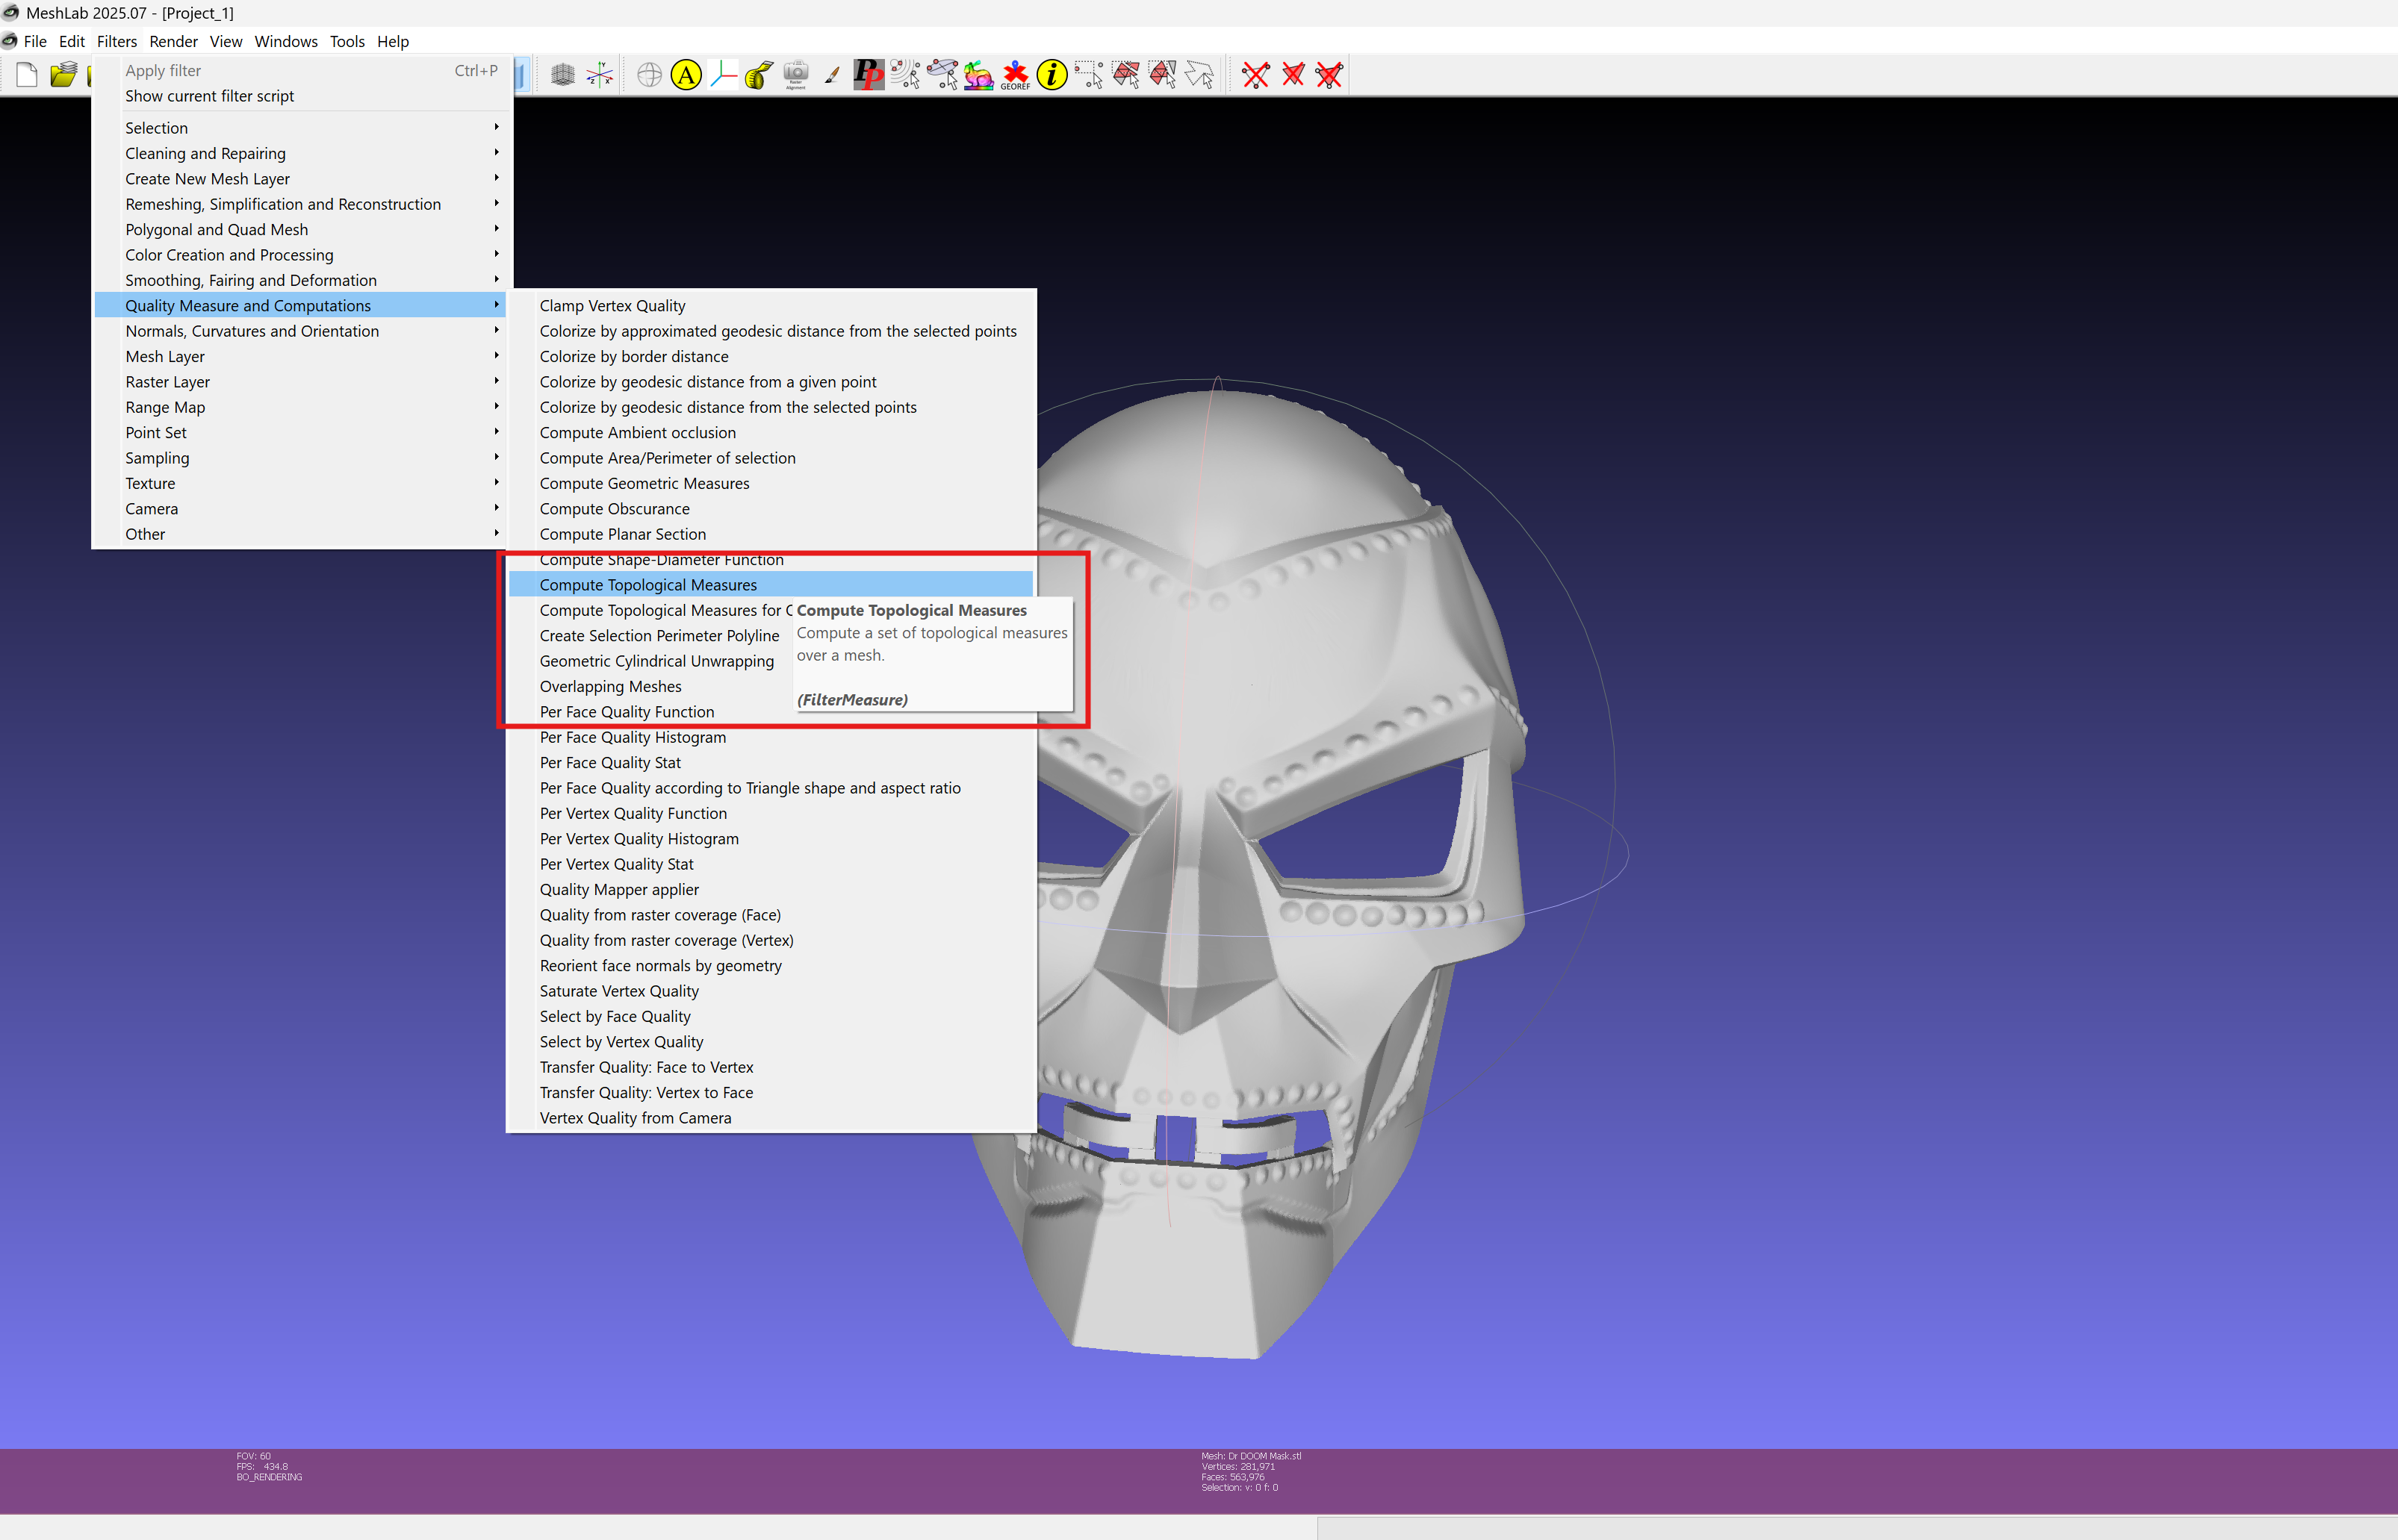Click the yellow Get Info icon

click(1052, 75)
